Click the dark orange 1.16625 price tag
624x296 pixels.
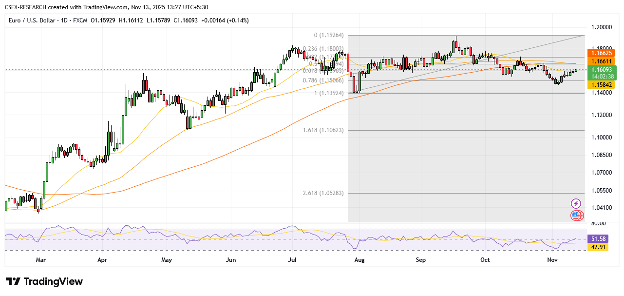pyautogui.click(x=603, y=52)
